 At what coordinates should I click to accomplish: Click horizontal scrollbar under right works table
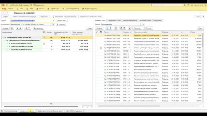point(129,106)
